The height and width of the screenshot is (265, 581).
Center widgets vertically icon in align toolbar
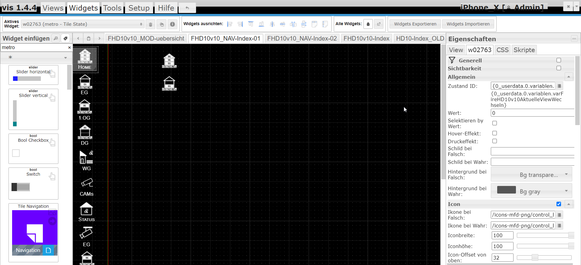[272, 24]
